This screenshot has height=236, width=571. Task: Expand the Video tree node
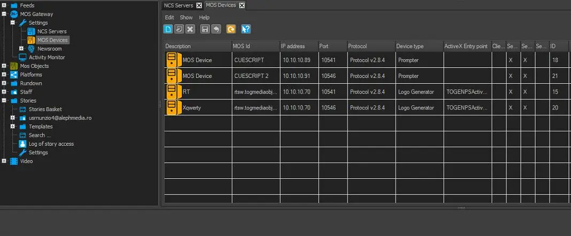[4, 161]
